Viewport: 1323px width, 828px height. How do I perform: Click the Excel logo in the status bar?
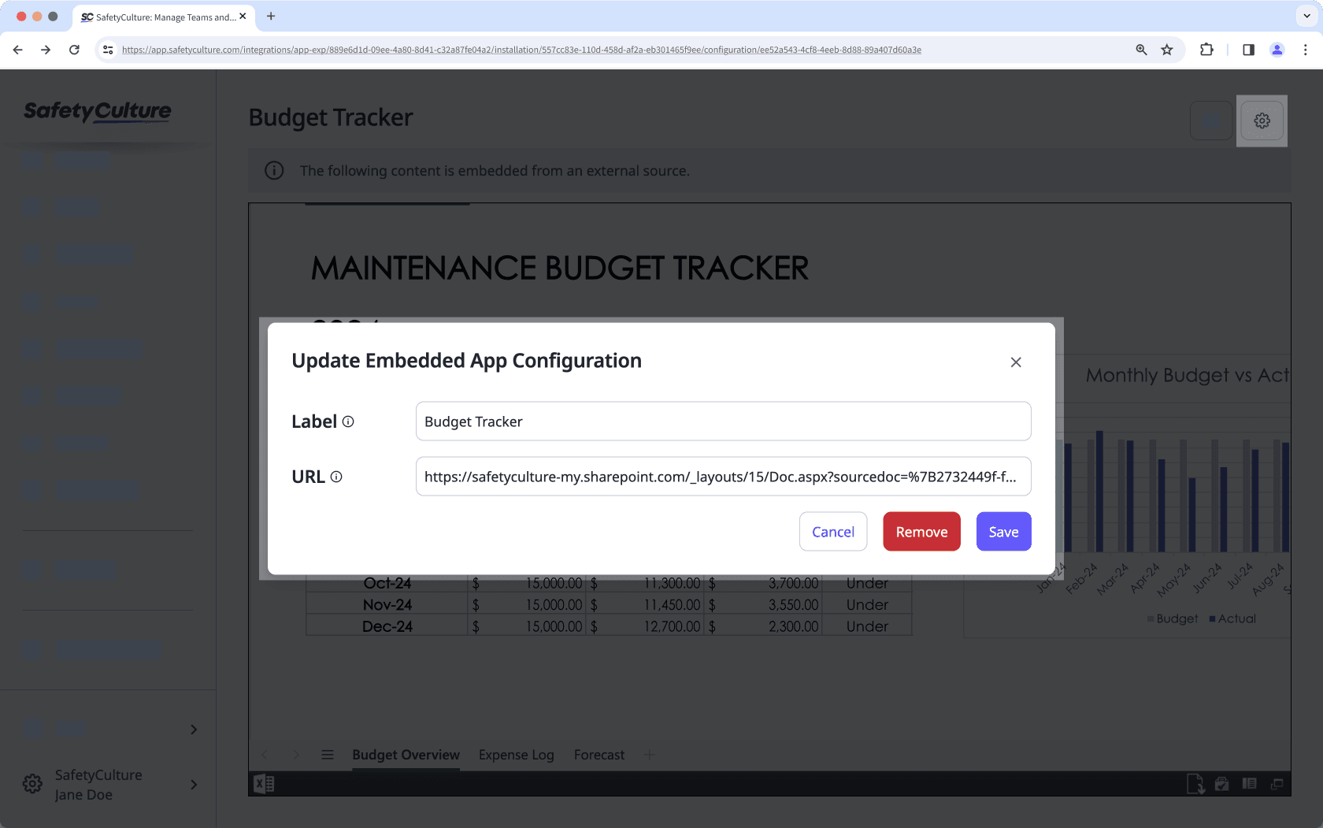[x=264, y=784]
